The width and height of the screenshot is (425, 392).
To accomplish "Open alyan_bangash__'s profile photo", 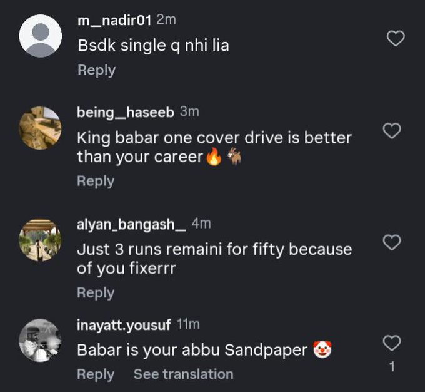I will coord(40,240).
